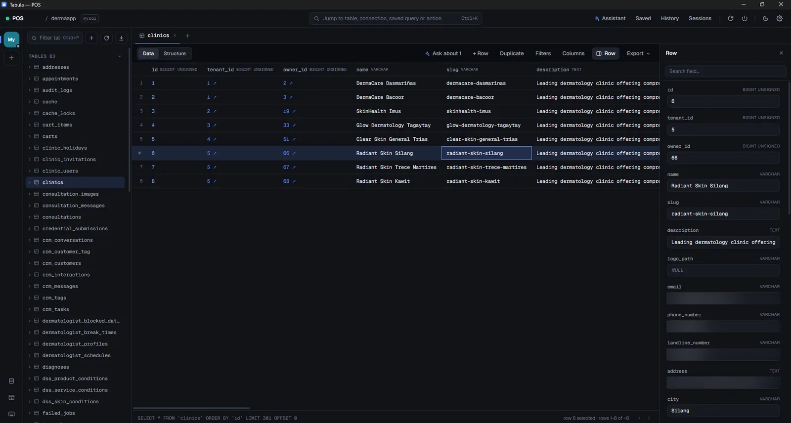Open the Filters options

[x=543, y=53]
